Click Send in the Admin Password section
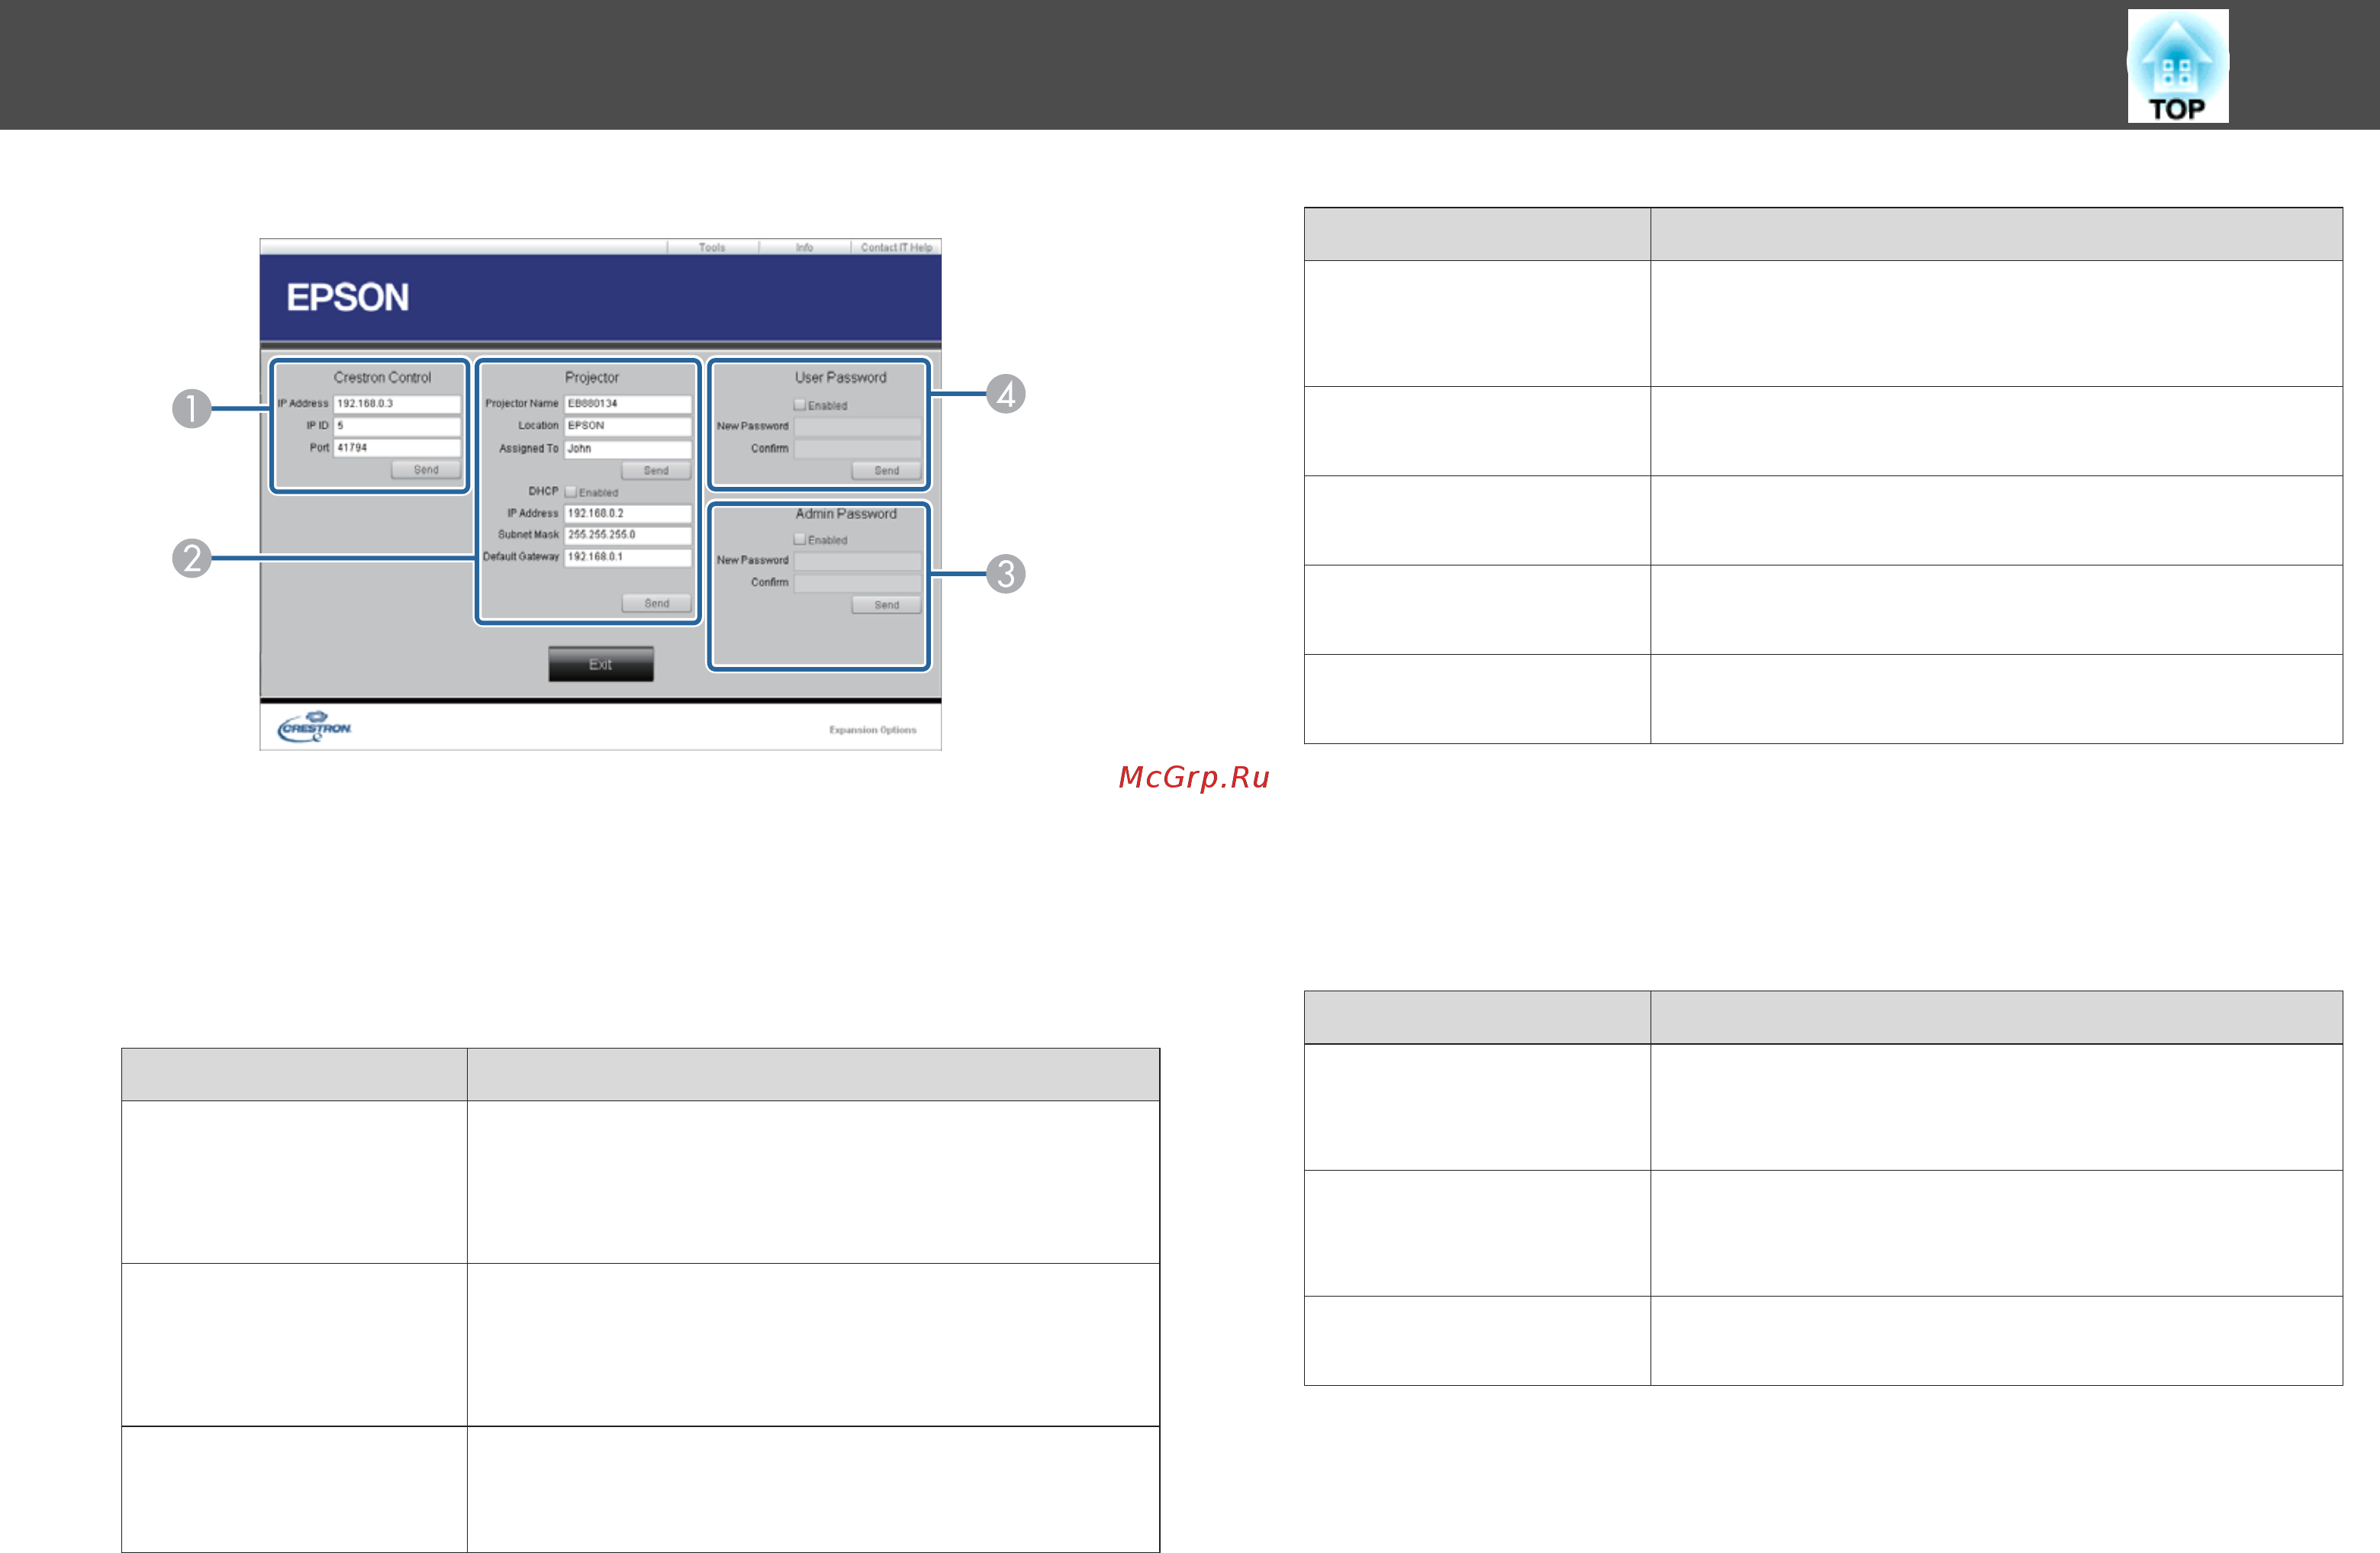Screen dimensions: 2380x1553 (x=886, y=605)
